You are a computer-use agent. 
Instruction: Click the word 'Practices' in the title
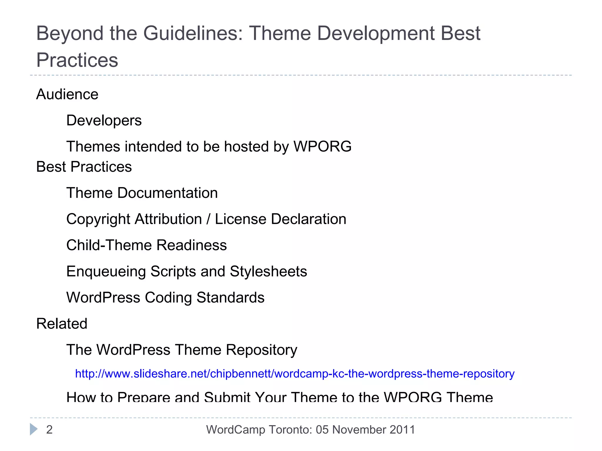click(77, 60)
